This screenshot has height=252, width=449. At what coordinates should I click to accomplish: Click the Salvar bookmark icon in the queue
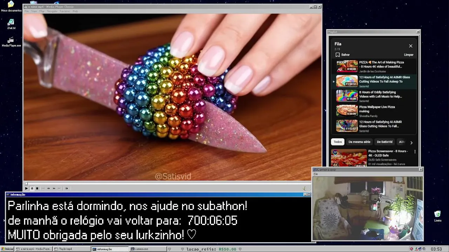pyautogui.click(x=337, y=55)
